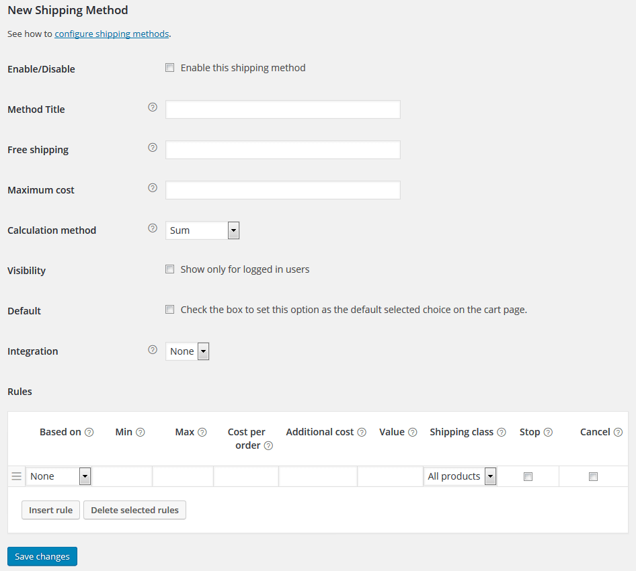Enable this shipping method checkbox
636x571 pixels.
point(170,68)
